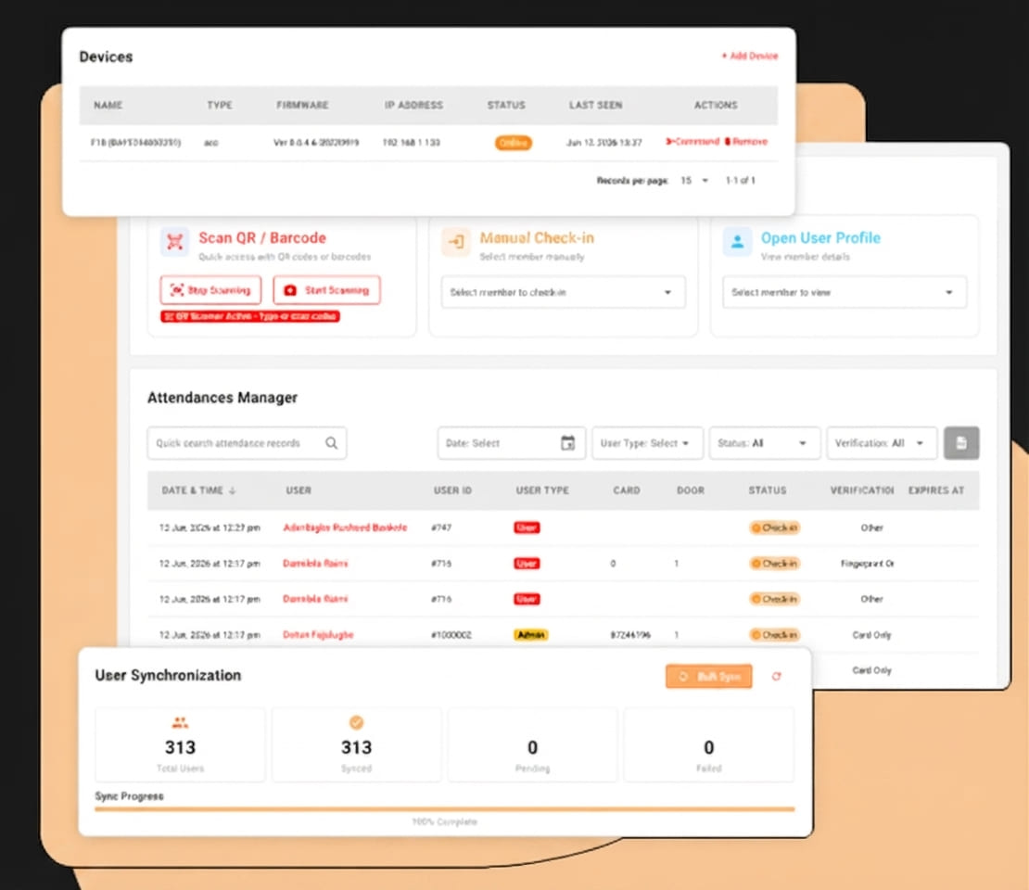Open records per page dropdown
The image size is (1029, 890).
pos(694,181)
